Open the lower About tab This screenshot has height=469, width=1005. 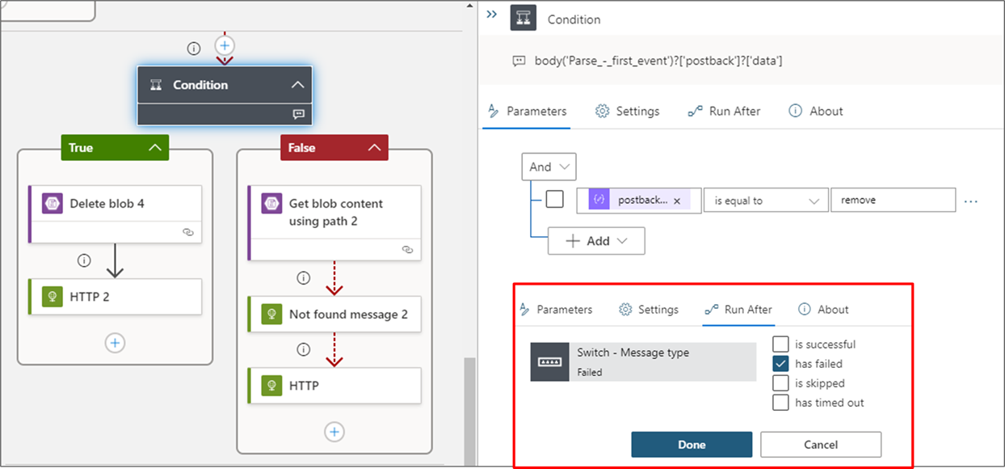click(823, 310)
